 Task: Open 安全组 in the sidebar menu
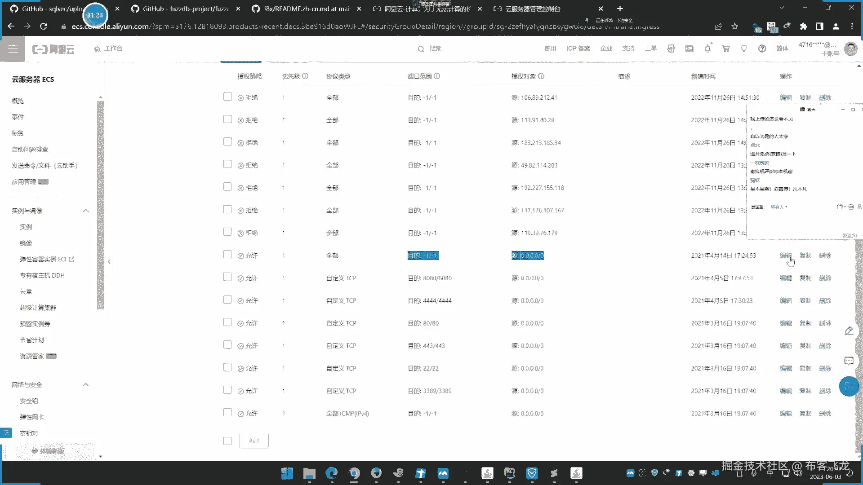pos(29,401)
